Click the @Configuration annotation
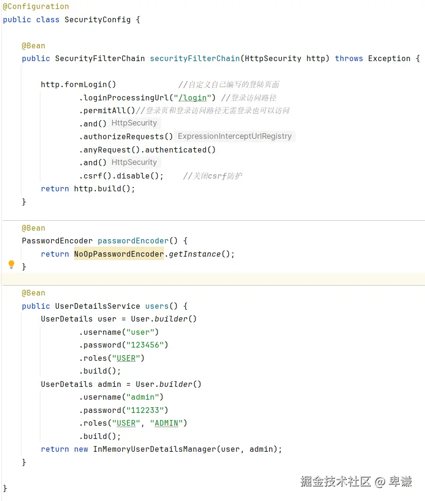Screen dimensions: 425x501 pyautogui.click(x=36, y=6)
